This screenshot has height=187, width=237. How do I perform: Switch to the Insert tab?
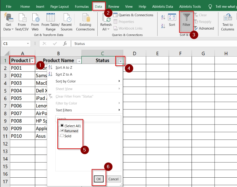click(40, 7)
